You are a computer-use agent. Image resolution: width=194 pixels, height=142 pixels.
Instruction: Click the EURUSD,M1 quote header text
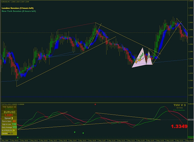[15, 2]
